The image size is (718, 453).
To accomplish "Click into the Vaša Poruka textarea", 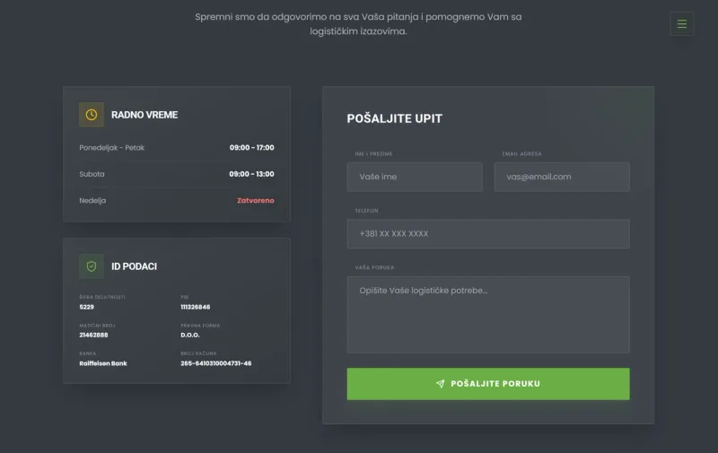I will (x=488, y=314).
